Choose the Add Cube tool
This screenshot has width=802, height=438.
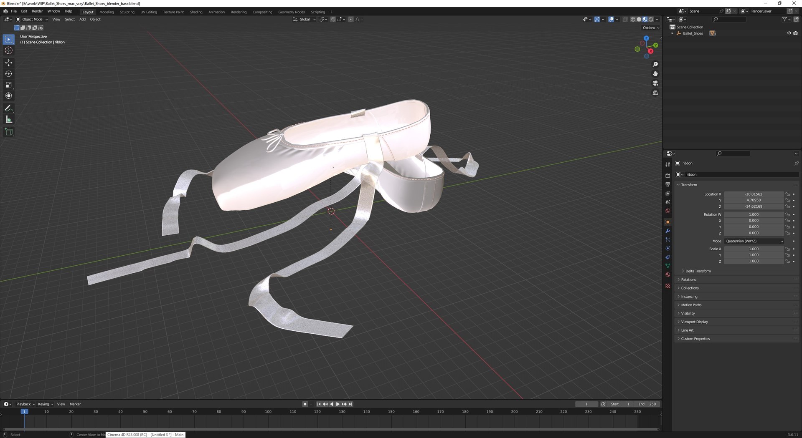(9, 132)
